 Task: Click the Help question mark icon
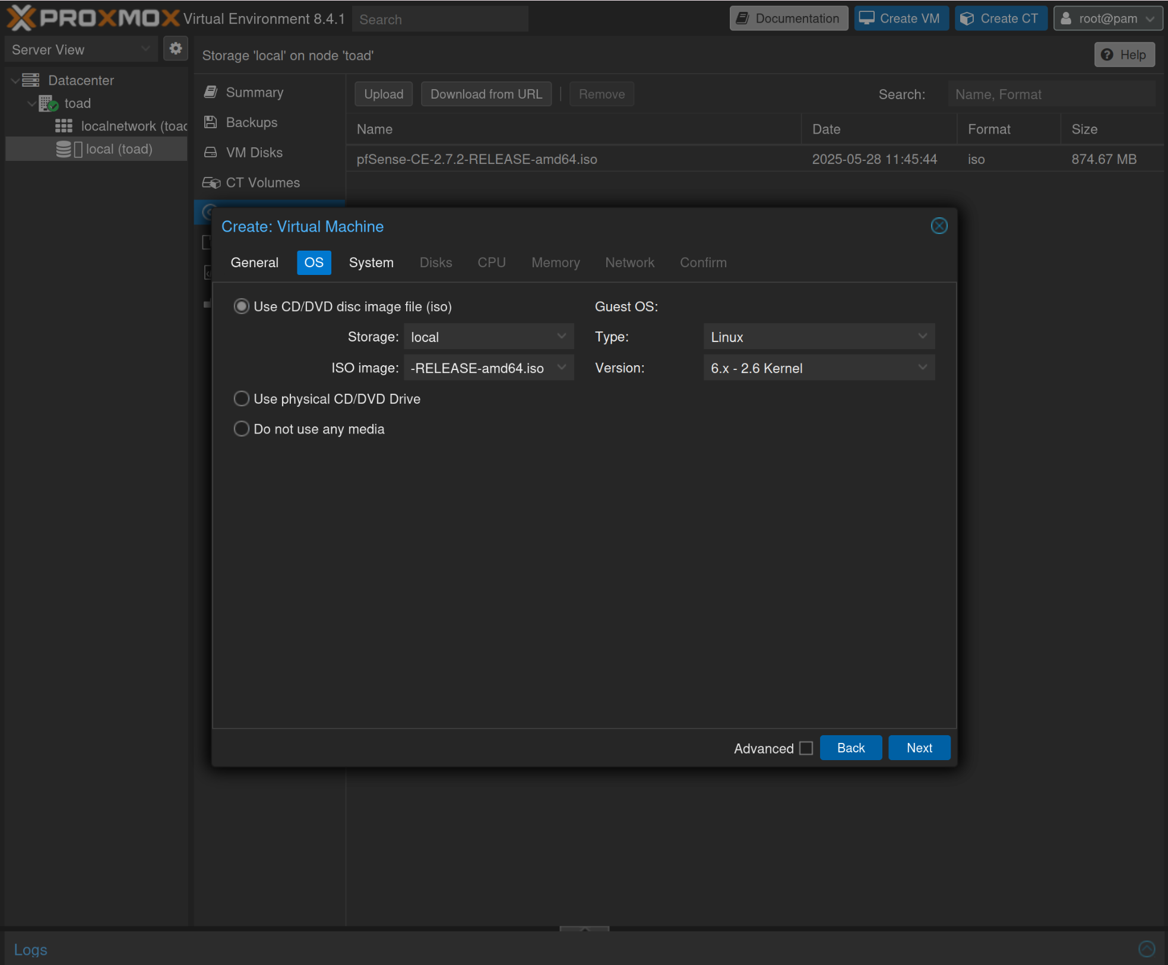pyautogui.click(x=1107, y=55)
